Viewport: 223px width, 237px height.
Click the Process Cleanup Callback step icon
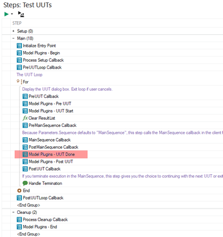(19, 219)
